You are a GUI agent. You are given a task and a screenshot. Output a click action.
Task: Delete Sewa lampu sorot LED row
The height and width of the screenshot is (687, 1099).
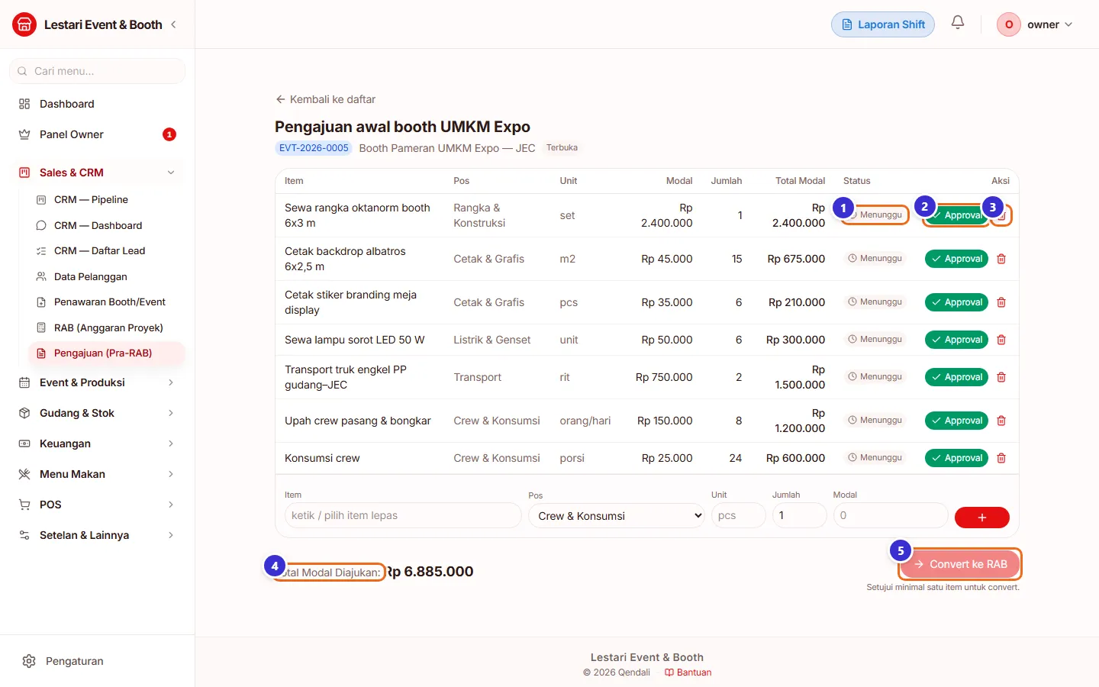coord(1001,340)
